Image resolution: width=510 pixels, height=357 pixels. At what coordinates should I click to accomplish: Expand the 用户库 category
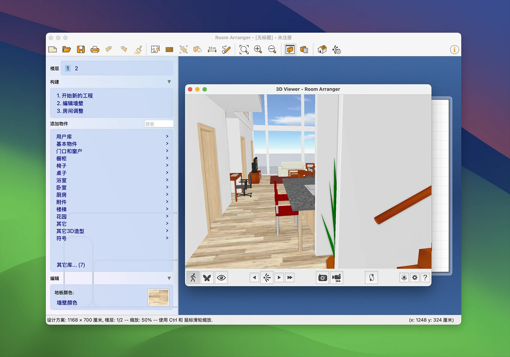[112, 137]
